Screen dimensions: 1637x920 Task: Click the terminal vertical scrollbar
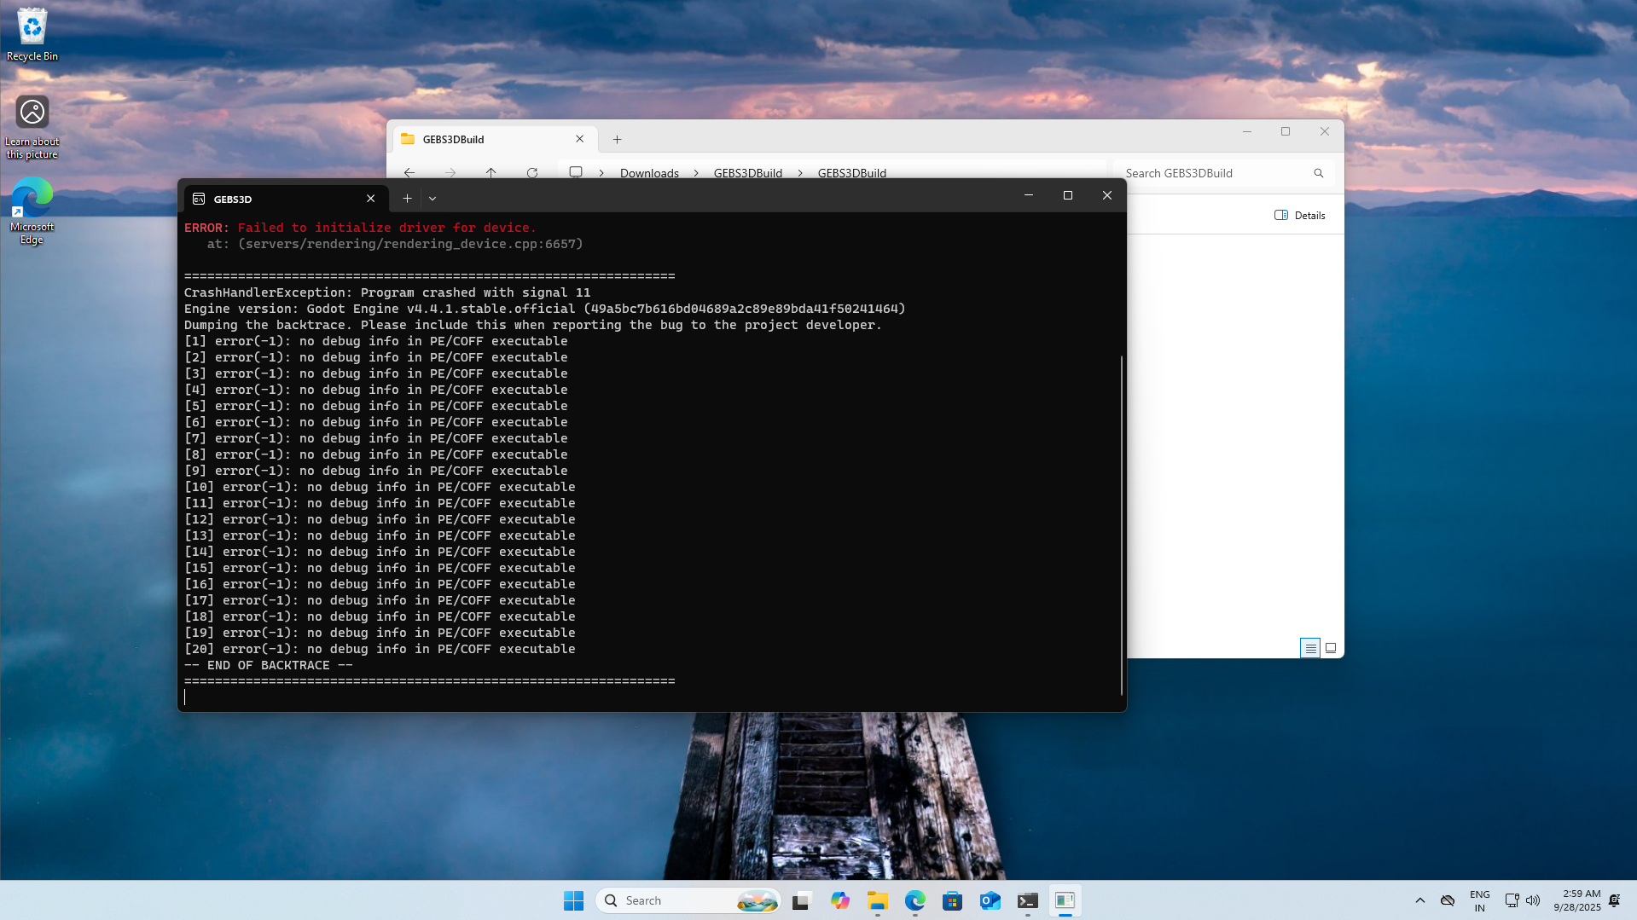coord(1121,524)
